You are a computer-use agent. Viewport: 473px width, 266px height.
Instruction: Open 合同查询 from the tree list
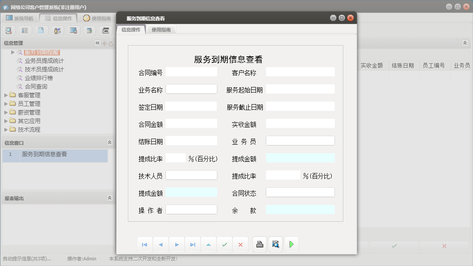[x=36, y=87]
